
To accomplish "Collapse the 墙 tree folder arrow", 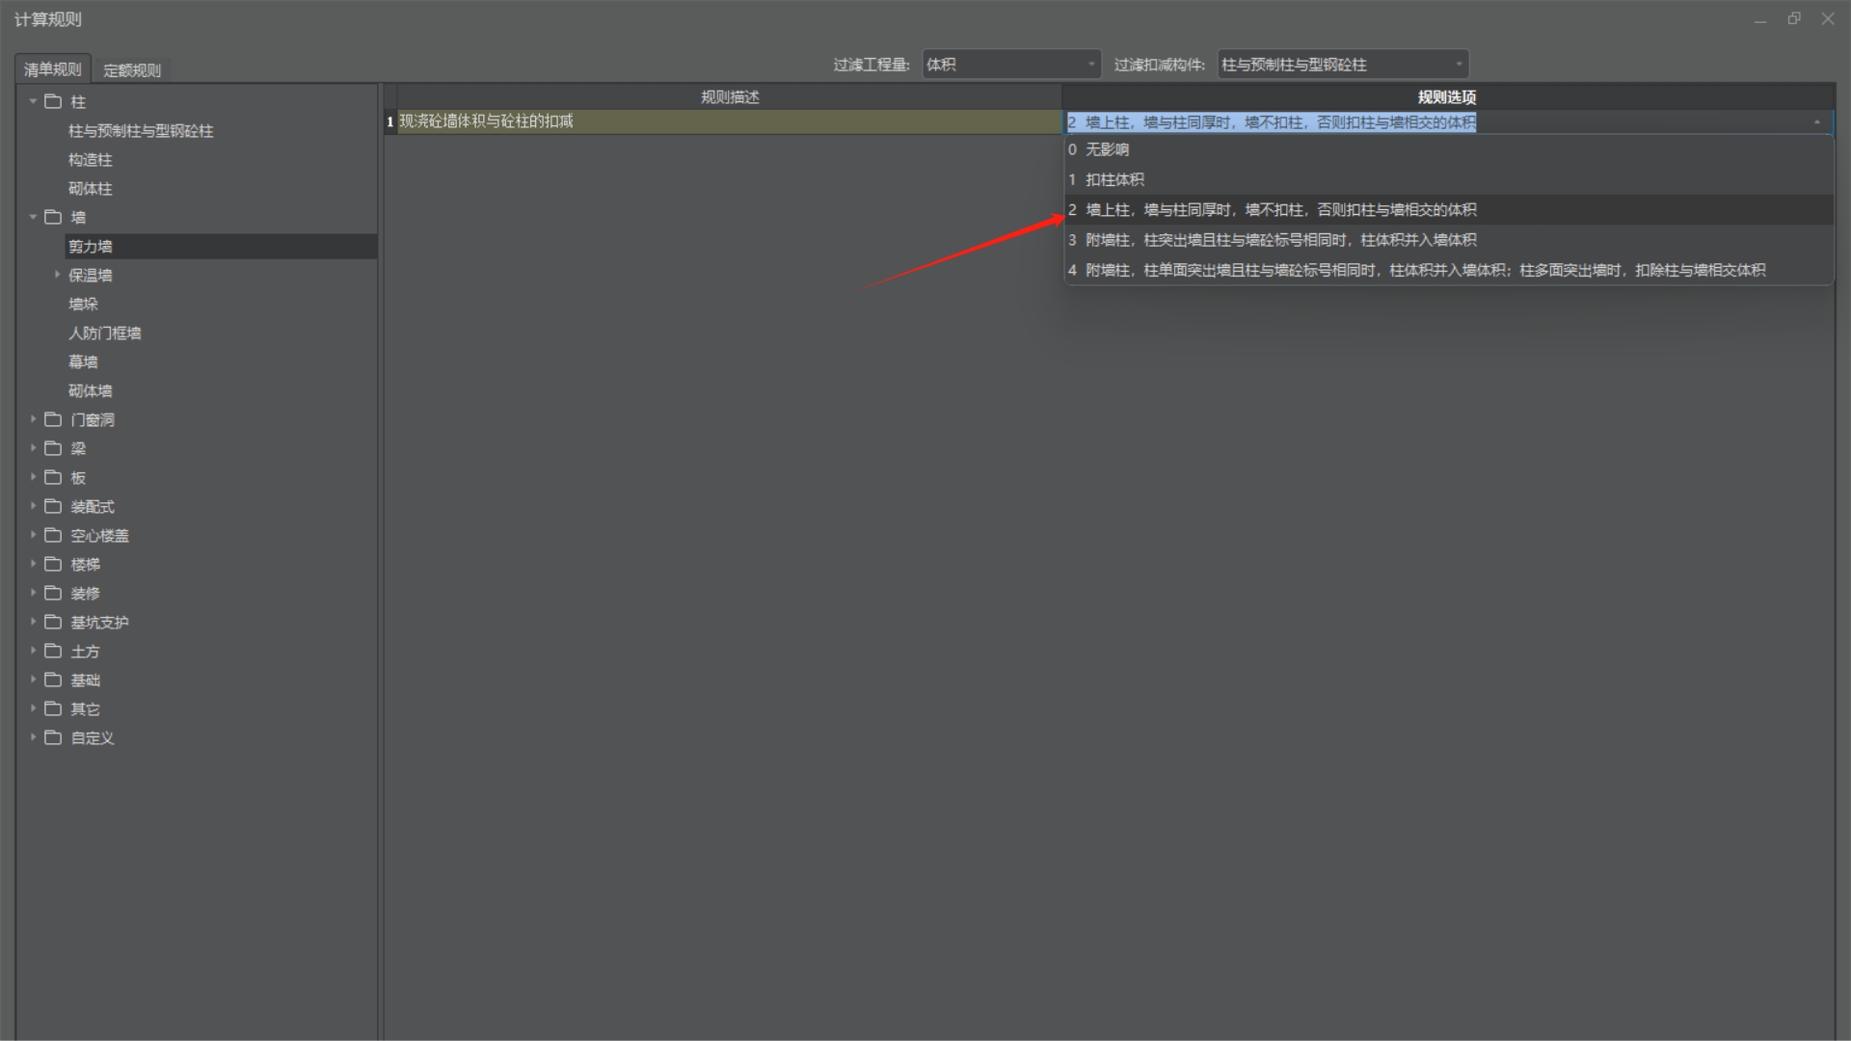I will click(33, 217).
